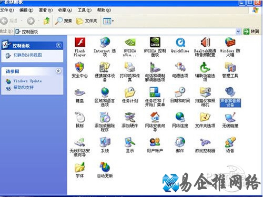Open 网络连接 icon
Image resolution: width=263 pixels, height=197 pixels.
click(x=180, y=120)
